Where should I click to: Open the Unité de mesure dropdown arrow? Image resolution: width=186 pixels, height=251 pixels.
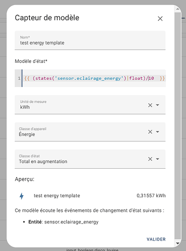point(157,105)
